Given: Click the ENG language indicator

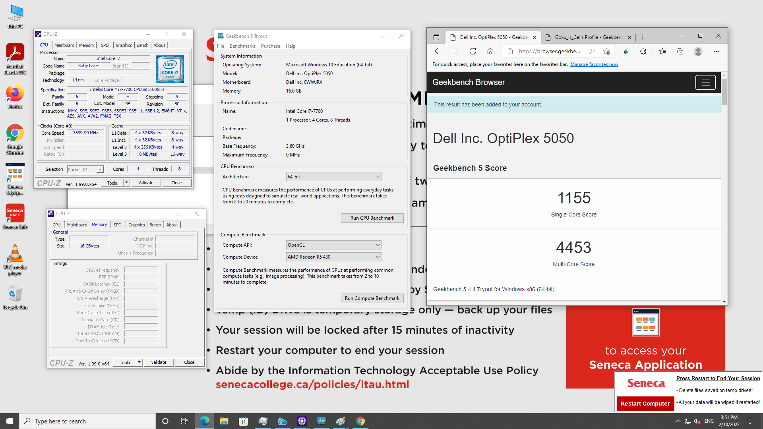Looking at the screenshot, I should tap(709, 421).
